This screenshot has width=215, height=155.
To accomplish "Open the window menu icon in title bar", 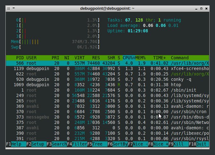I will click(9, 9).
